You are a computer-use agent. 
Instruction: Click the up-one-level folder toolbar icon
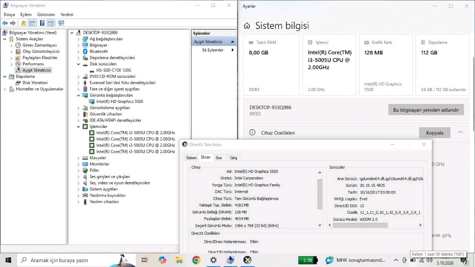click(x=23, y=23)
